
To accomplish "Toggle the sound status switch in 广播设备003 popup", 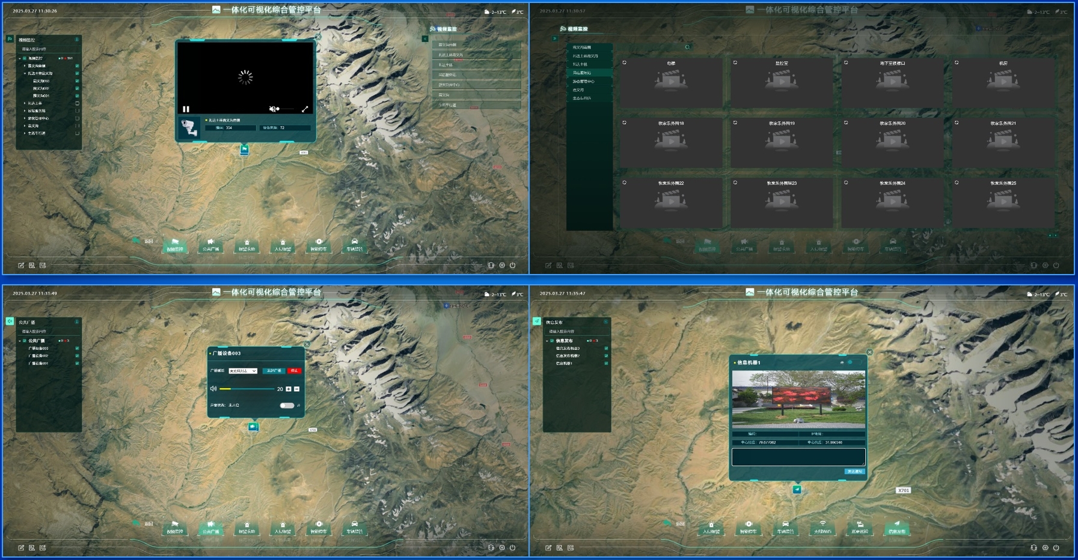I will (287, 406).
